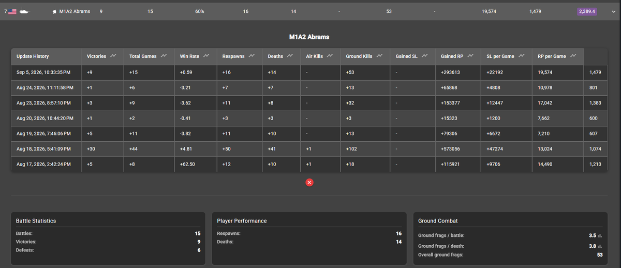
Task: Click the Ground Combat card heading
Action: pyautogui.click(x=438, y=221)
